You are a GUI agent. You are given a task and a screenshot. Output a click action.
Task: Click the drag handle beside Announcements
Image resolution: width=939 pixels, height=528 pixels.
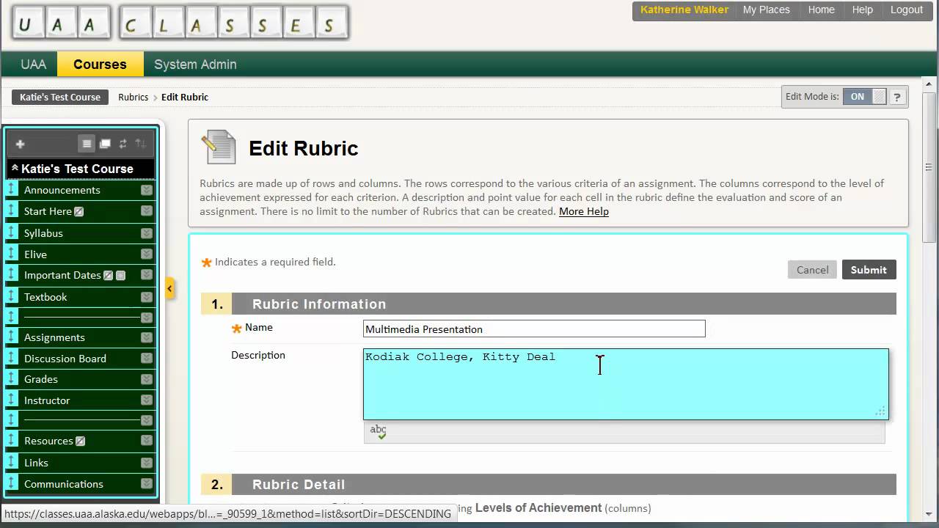pos(12,190)
